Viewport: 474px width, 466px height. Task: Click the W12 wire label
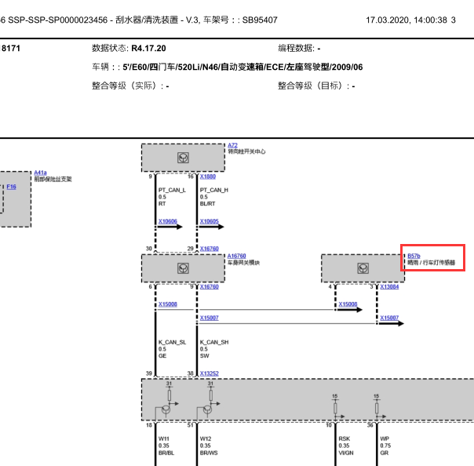pyautogui.click(x=206, y=439)
